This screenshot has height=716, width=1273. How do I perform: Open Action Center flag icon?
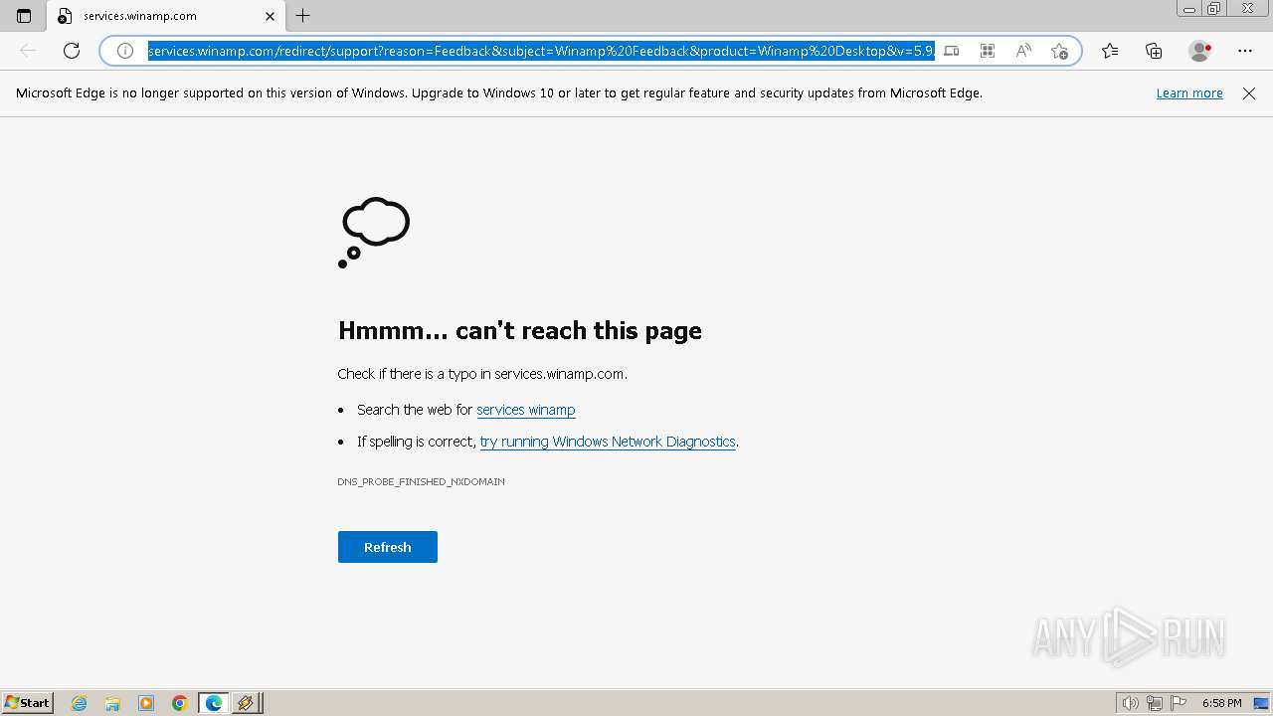[1178, 703]
